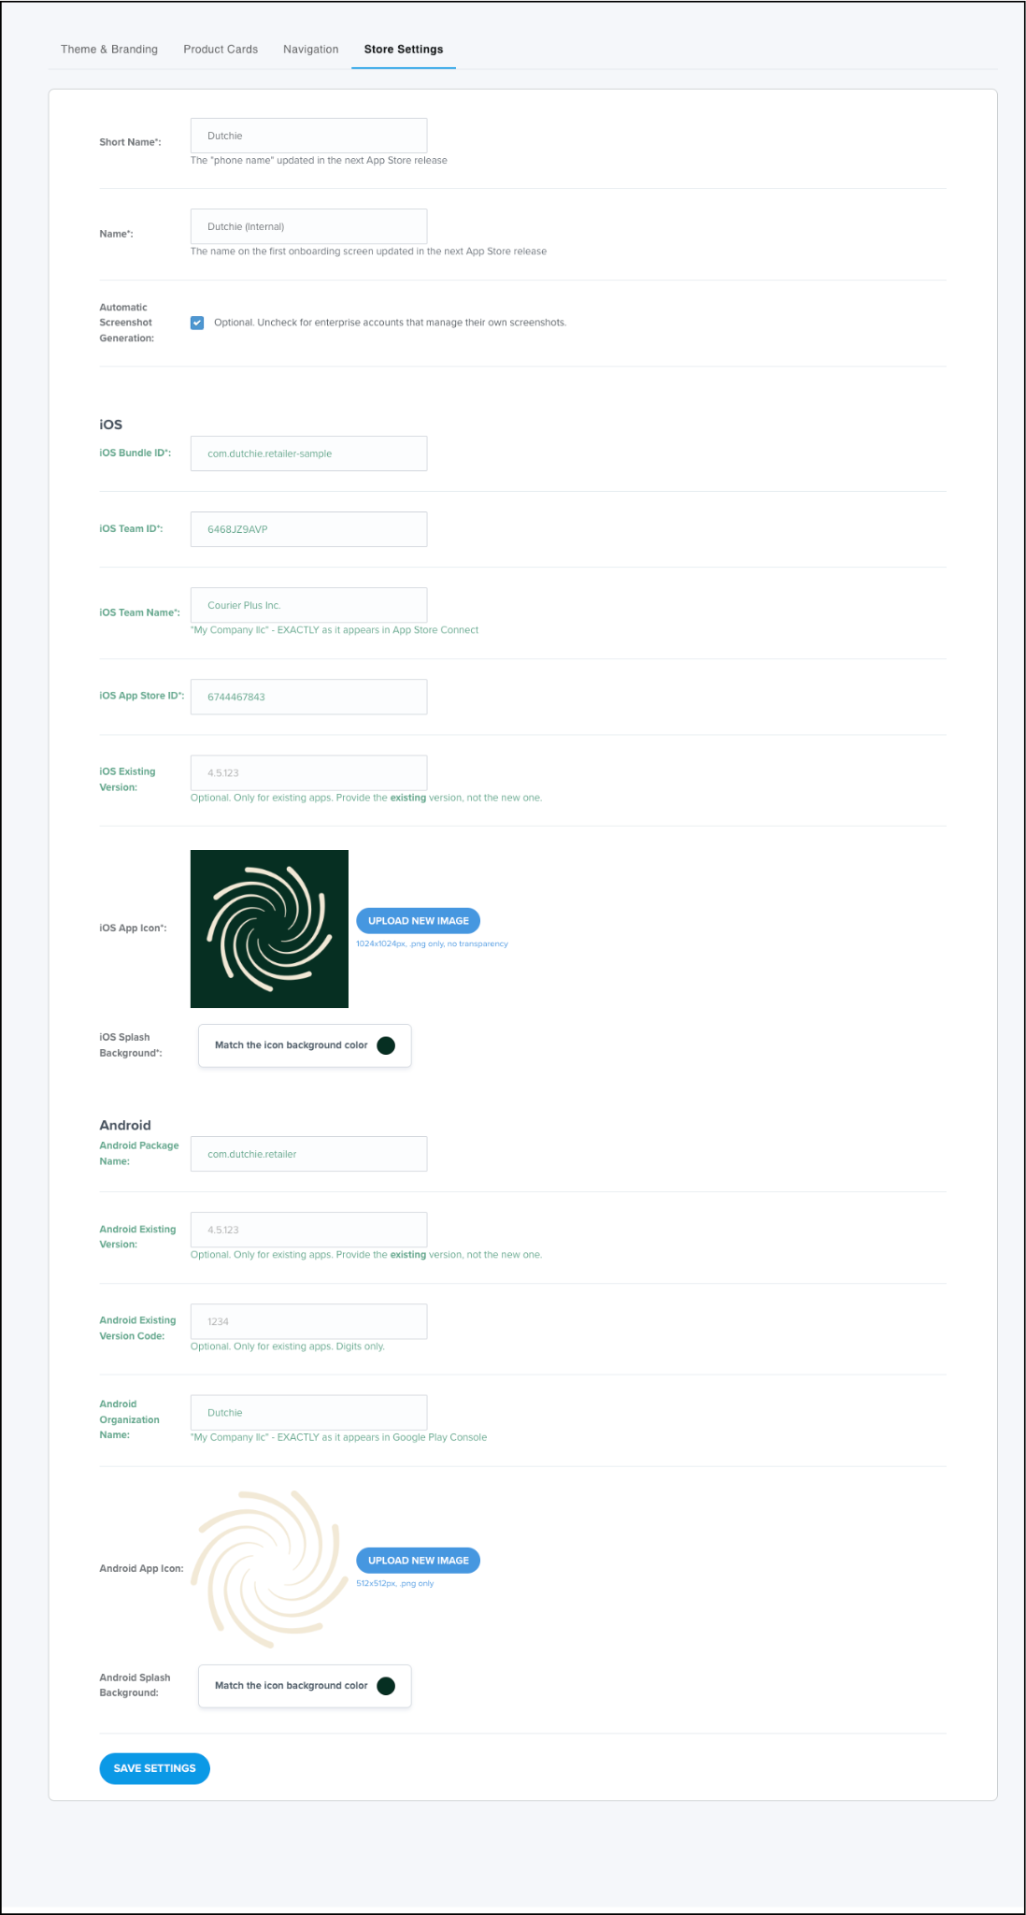1026x1915 pixels.
Task: Uncheck Automatic Screenshot Generation checkbox
Action: pos(197,323)
